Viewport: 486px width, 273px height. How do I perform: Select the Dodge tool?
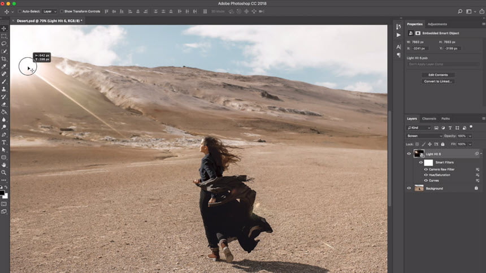(x=4, y=127)
